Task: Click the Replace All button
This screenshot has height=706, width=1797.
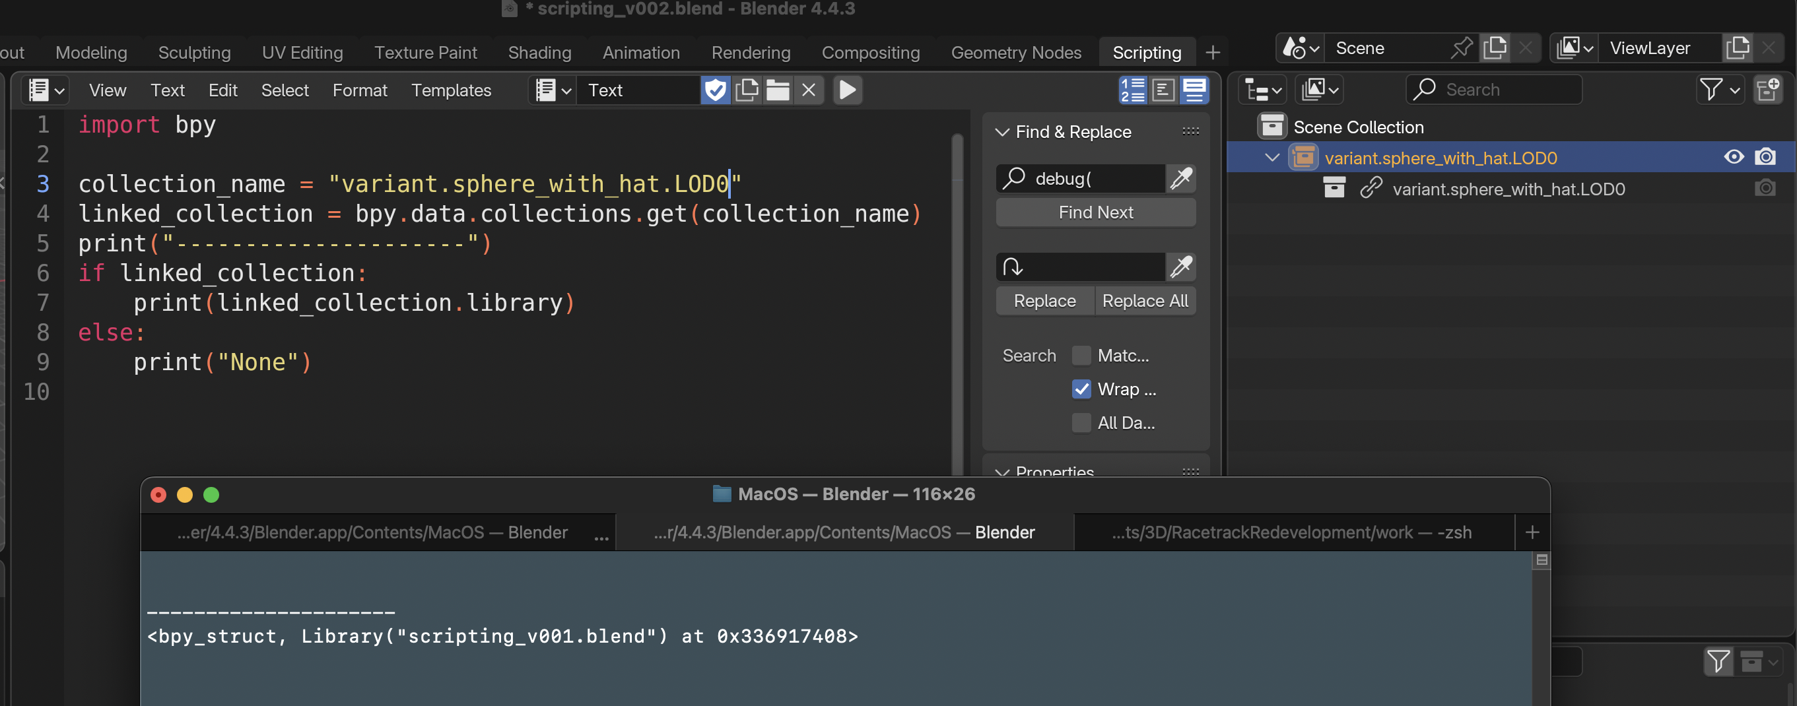Action: (1145, 301)
